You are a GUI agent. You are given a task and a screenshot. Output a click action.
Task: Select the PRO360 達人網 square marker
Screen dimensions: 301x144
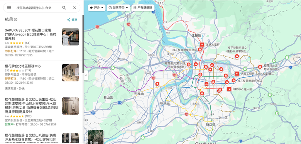coord(229,89)
